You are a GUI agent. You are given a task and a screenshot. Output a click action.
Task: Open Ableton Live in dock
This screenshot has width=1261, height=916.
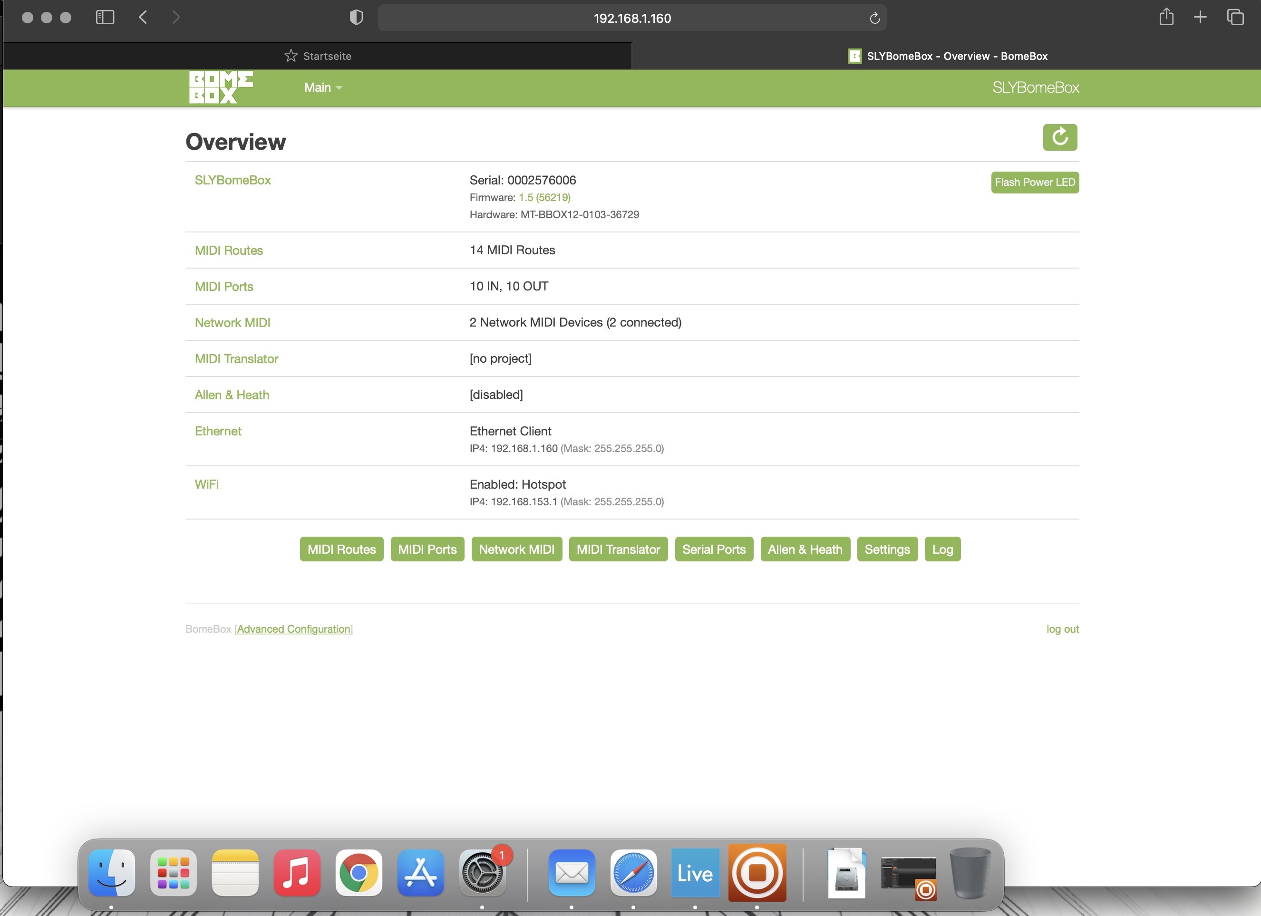click(695, 872)
